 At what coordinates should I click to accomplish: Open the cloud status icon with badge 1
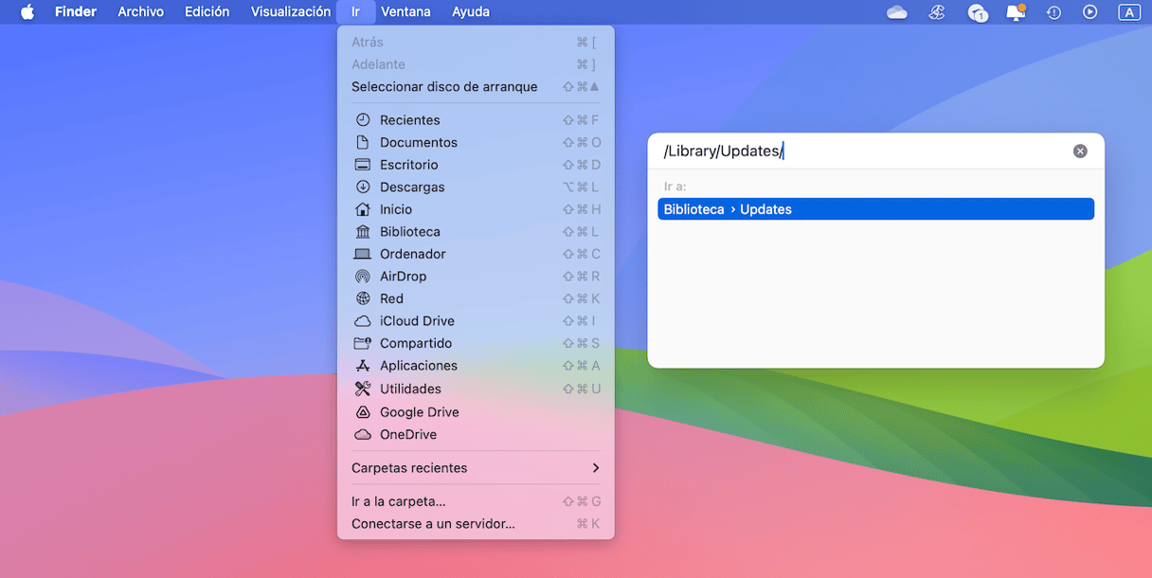pos(978,12)
